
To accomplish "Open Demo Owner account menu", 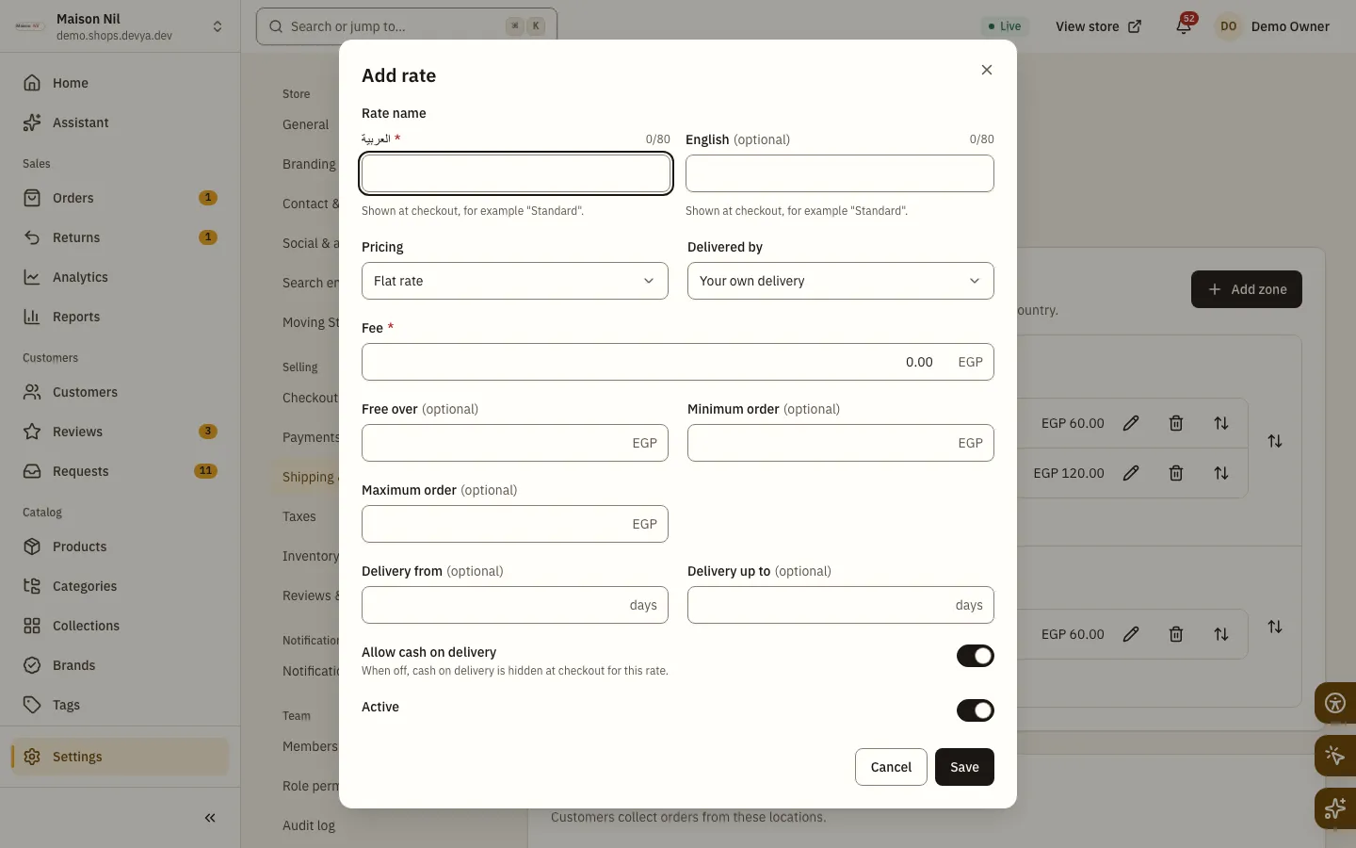I will [1274, 26].
